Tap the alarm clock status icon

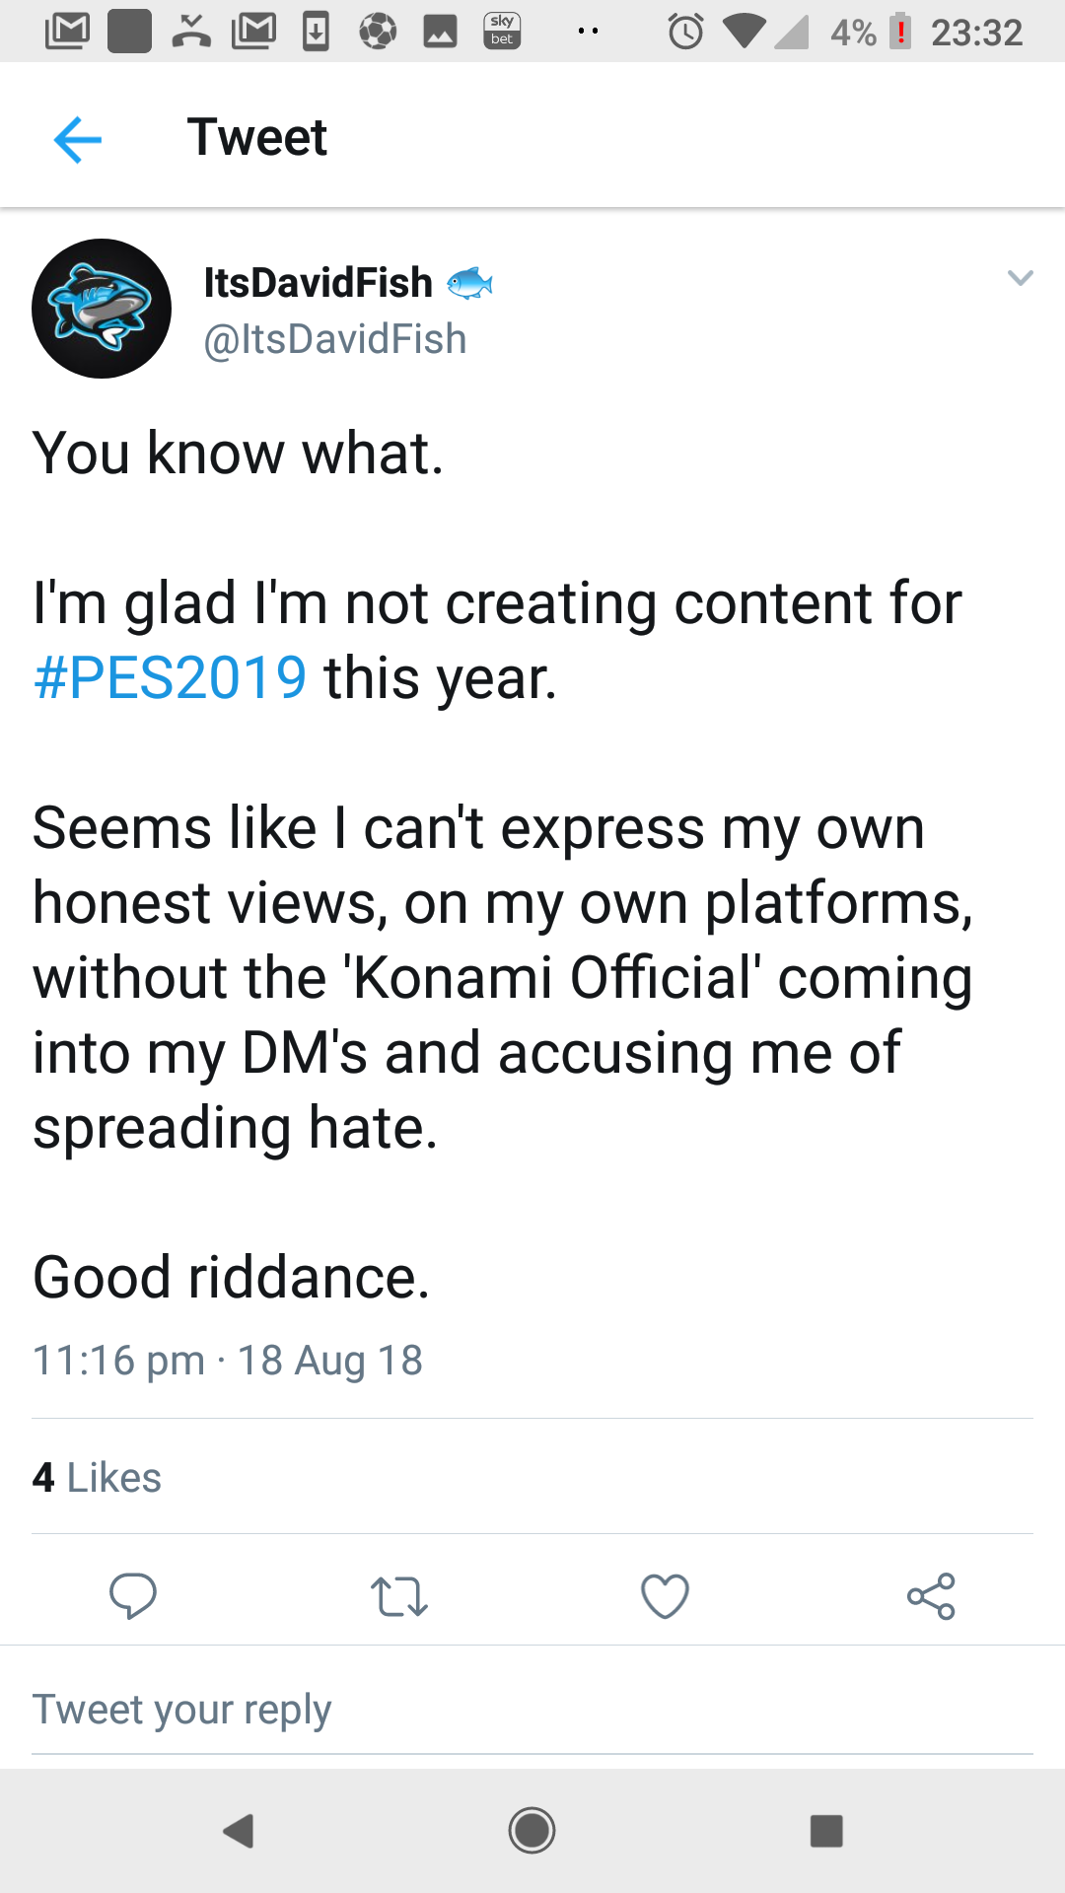click(x=685, y=32)
